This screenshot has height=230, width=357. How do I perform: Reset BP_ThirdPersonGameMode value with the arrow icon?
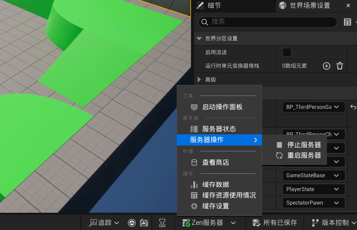pos(353,107)
